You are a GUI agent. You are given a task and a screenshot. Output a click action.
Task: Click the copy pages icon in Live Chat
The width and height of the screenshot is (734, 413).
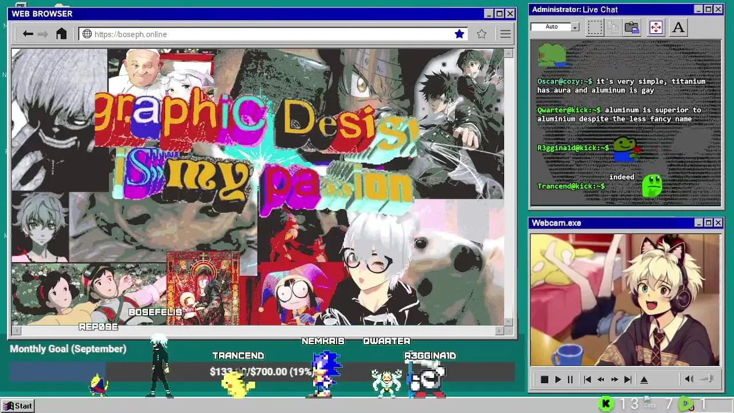(x=613, y=27)
